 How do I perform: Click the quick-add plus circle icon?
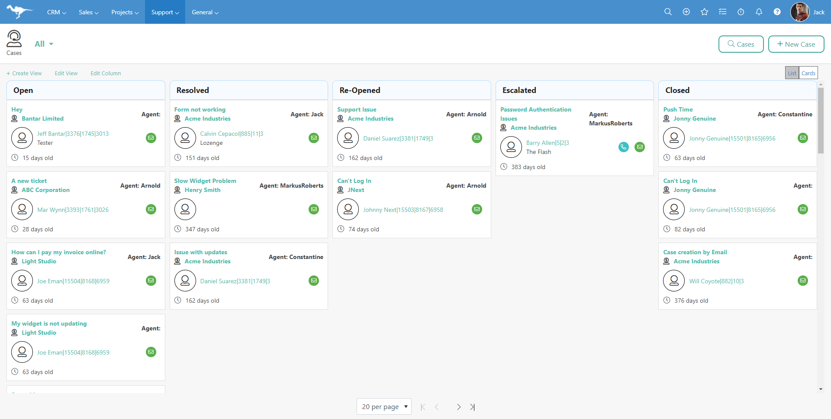point(686,12)
